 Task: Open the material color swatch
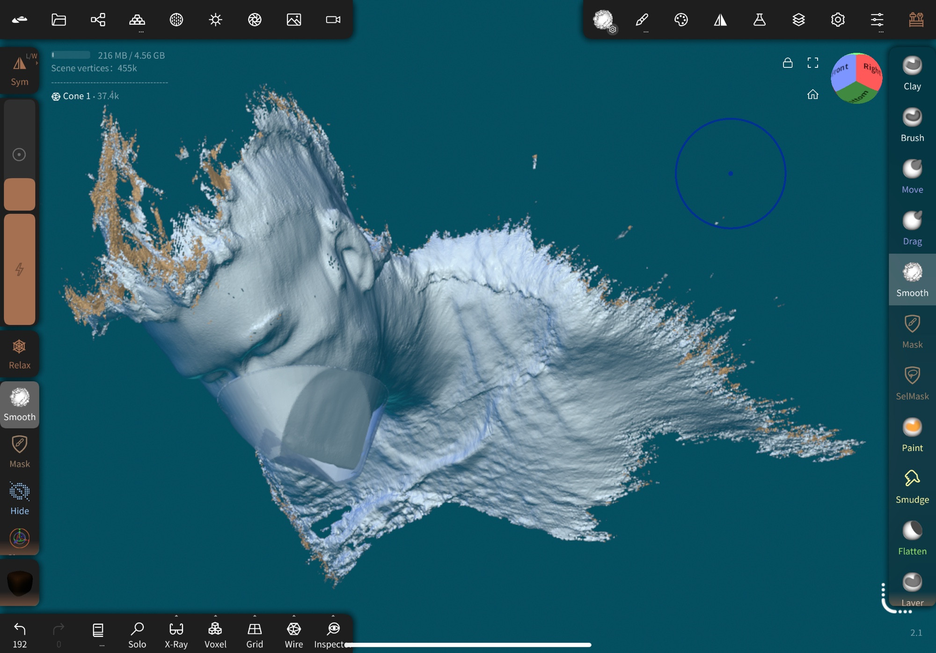click(x=20, y=583)
